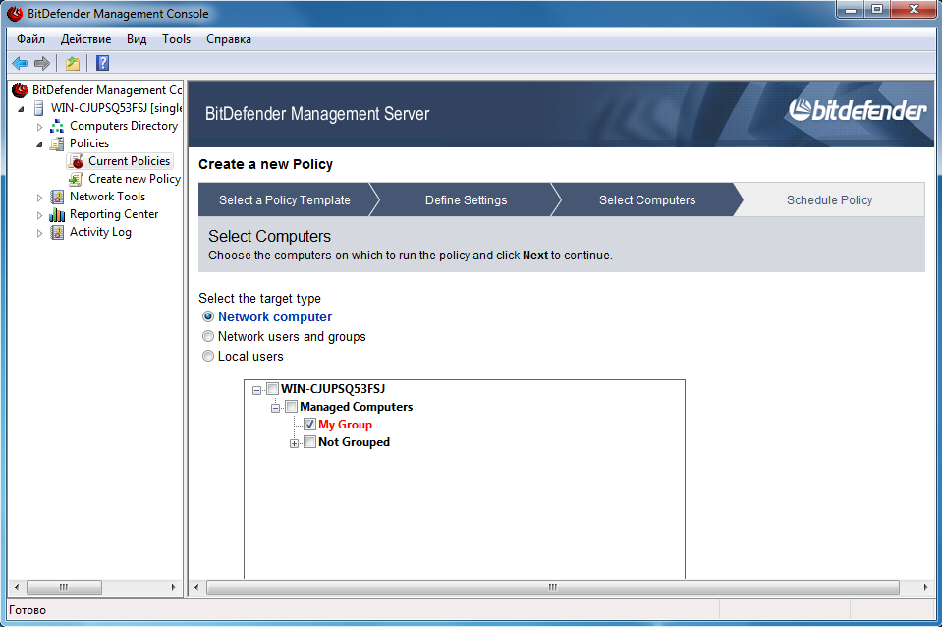Select Current Policies in the tree
The image size is (942, 627).
point(129,161)
